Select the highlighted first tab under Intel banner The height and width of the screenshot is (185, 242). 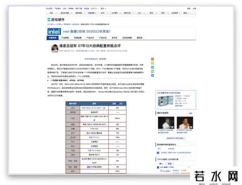pyautogui.click(x=53, y=38)
